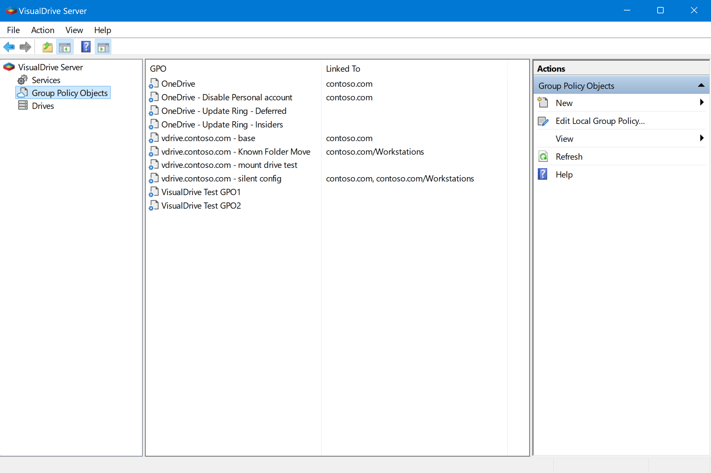Select the Drives node in tree

coord(43,106)
